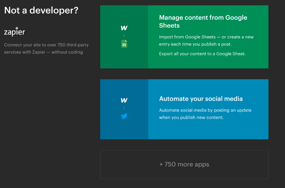The height and width of the screenshot is (188, 285).
Task: Click the Webflow logo in the green card
Action: coord(124,28)
